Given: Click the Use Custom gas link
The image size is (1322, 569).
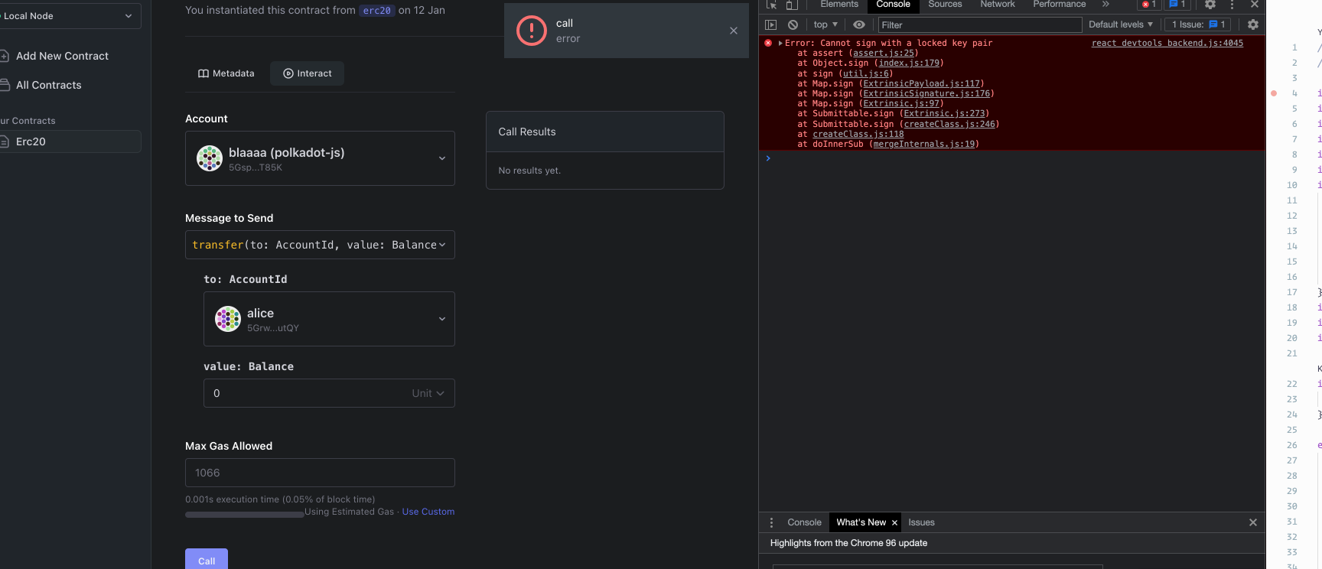Looking at the screenshot, I should pos(428,512).
